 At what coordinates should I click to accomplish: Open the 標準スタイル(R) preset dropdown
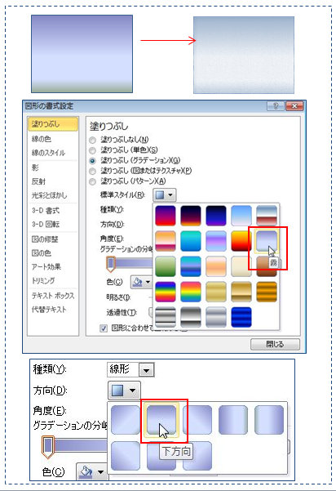pyautogui.click(x=165, y=194)
